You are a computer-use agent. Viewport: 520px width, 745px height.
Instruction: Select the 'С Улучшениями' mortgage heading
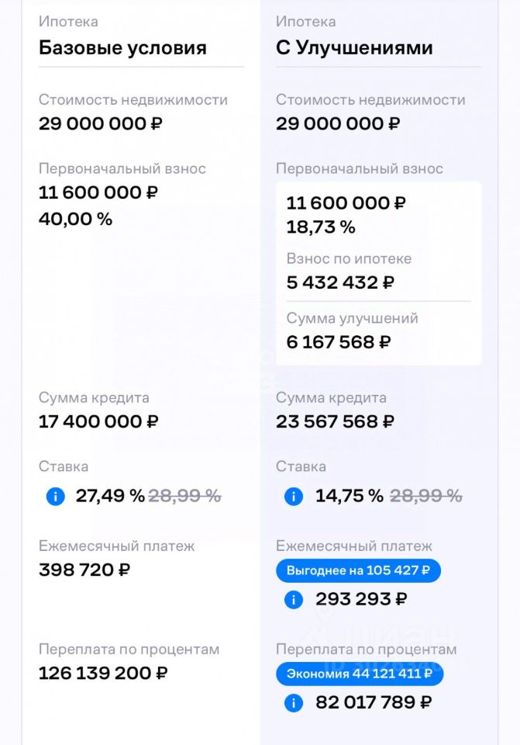(354, 47)
